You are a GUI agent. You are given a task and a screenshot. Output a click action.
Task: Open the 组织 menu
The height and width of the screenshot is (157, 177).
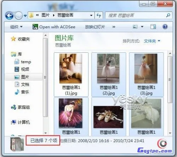pos(16,27)
